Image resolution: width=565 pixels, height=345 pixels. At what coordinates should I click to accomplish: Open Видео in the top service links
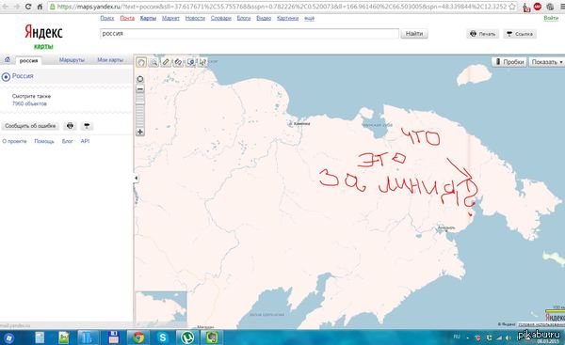(264, 18)
